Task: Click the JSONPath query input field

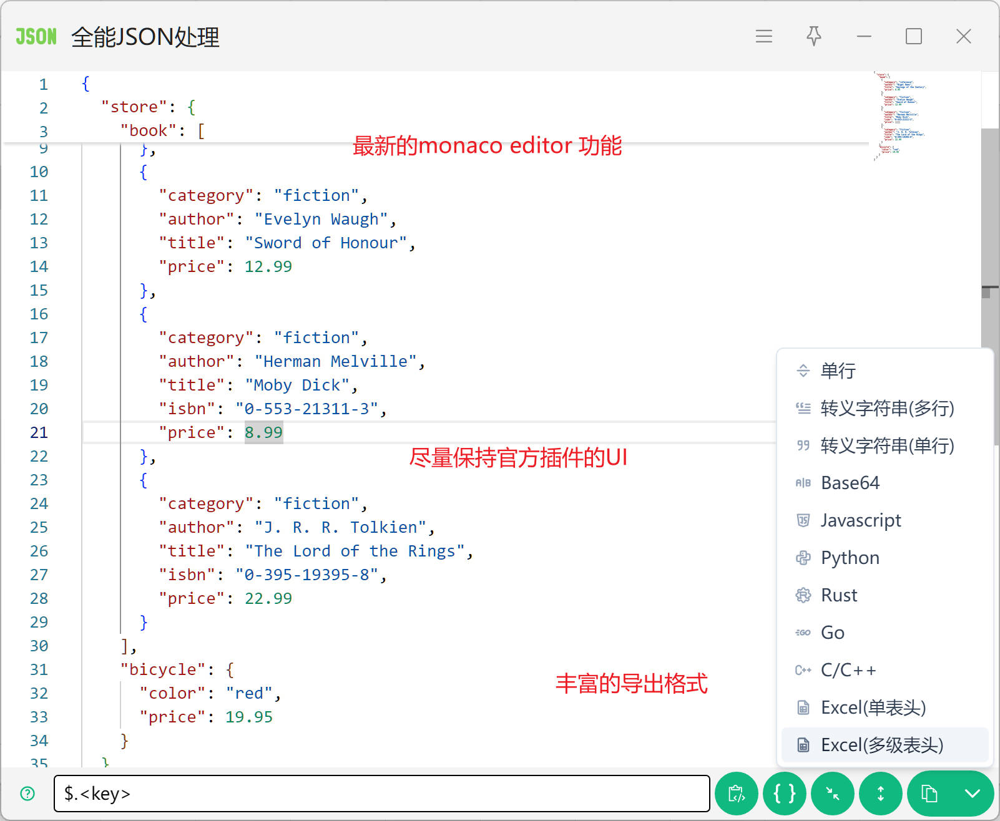Action: [381, 794]
